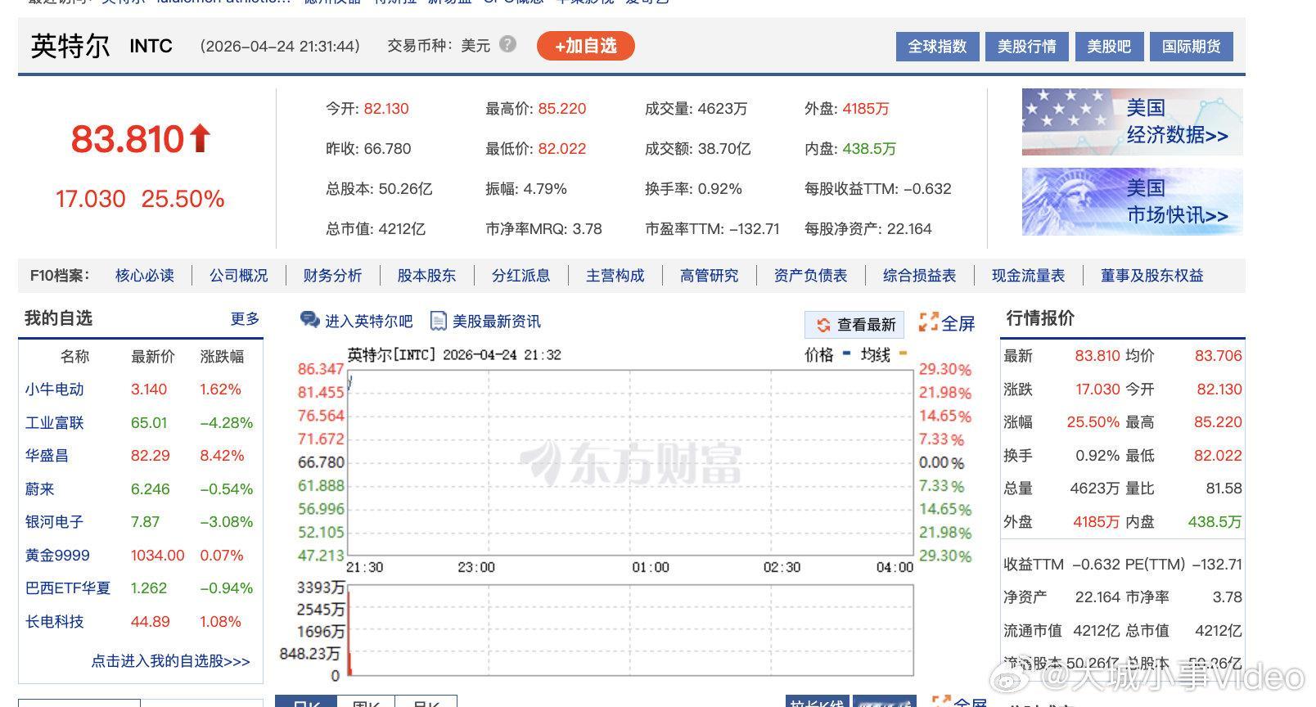Click the 涨跌幅 column header in watchlist
Screen dimensions: 1316x707
222,357
